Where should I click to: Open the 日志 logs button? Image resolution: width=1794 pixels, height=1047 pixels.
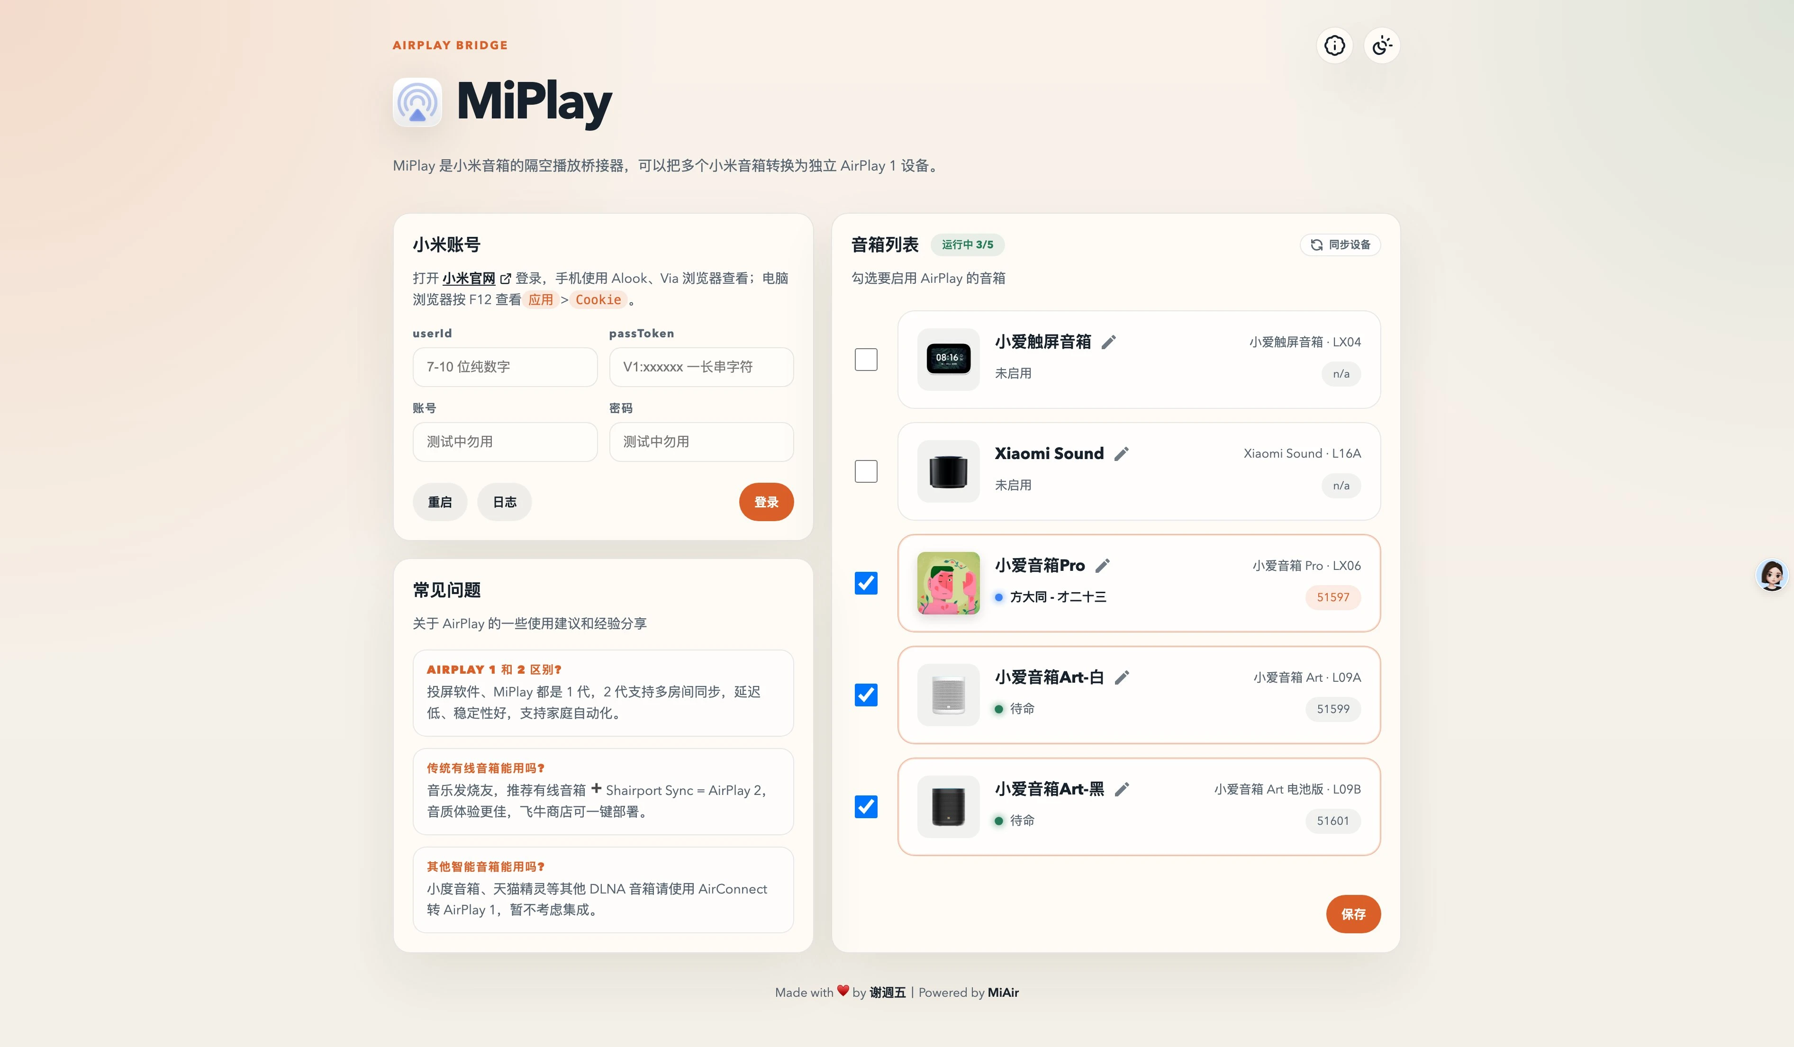[x=504, y=502]
